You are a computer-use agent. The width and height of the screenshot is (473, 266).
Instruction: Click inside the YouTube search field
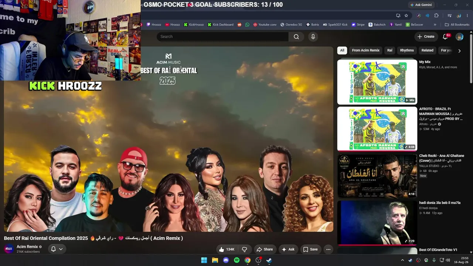point(223,37)
